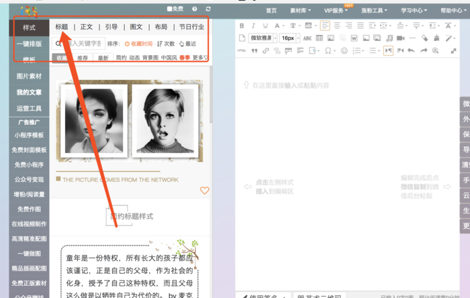The image size is (470, 298).
Task: Open the 涨粉工具 menu
Action: tap(374, 11)
